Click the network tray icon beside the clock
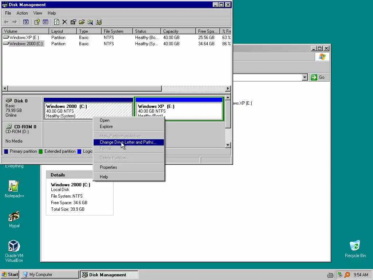 pyautogui.click(x=340, y=275)
